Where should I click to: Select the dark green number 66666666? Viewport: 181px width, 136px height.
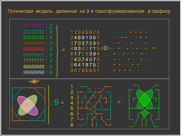coord(34,55)
